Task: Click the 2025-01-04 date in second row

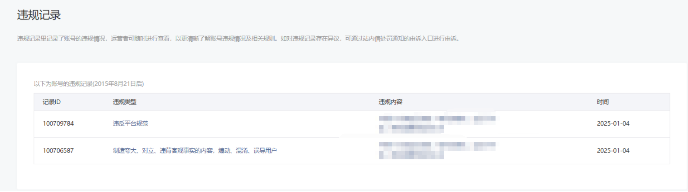Action: [613, 151]
